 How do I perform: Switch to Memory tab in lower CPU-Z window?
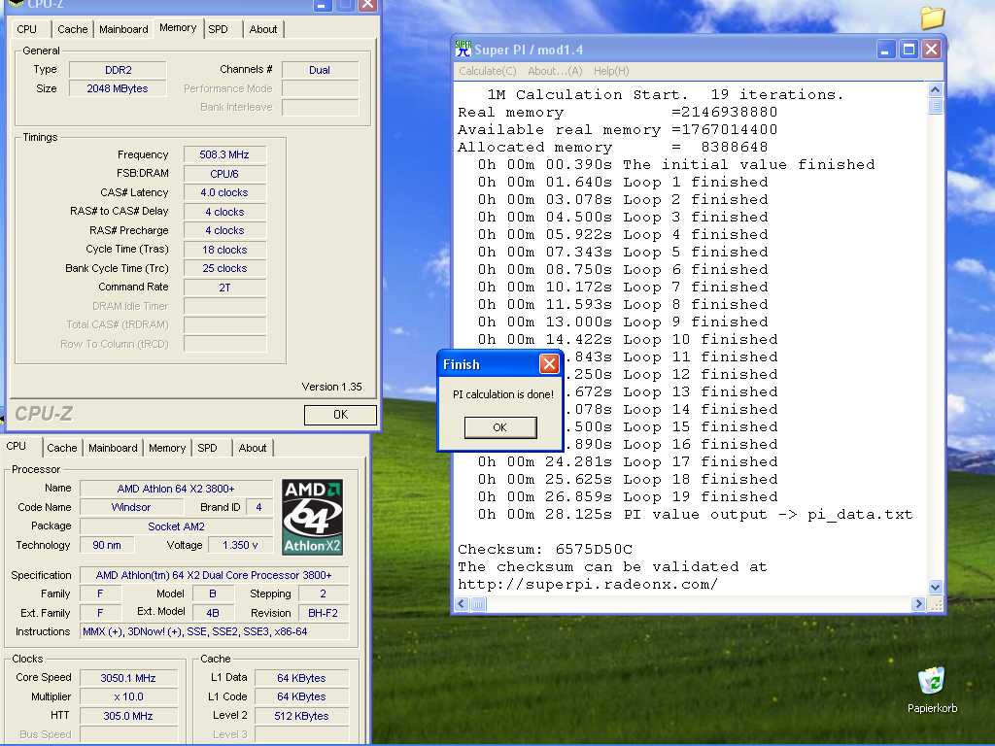pos(167,448)
